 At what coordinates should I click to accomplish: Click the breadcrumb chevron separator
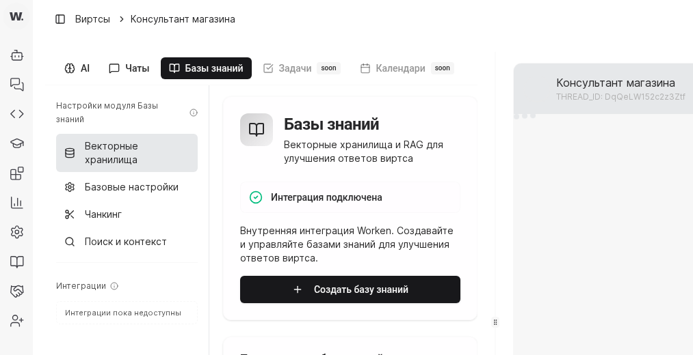click(x=121, y=19)
